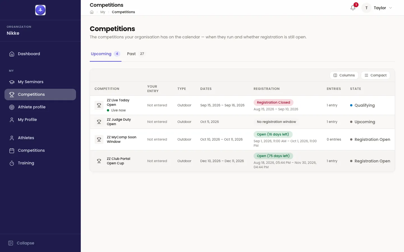The width and height of the screenshot is (404, 252).
Task: Click the Registration column header
Action: pyautogui.click(x=267, y=89)
